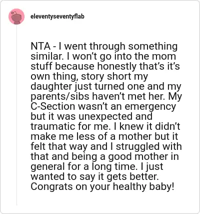Click the word 'C-Section' in the comment
200x214 pixels.
tap(53, 106)
